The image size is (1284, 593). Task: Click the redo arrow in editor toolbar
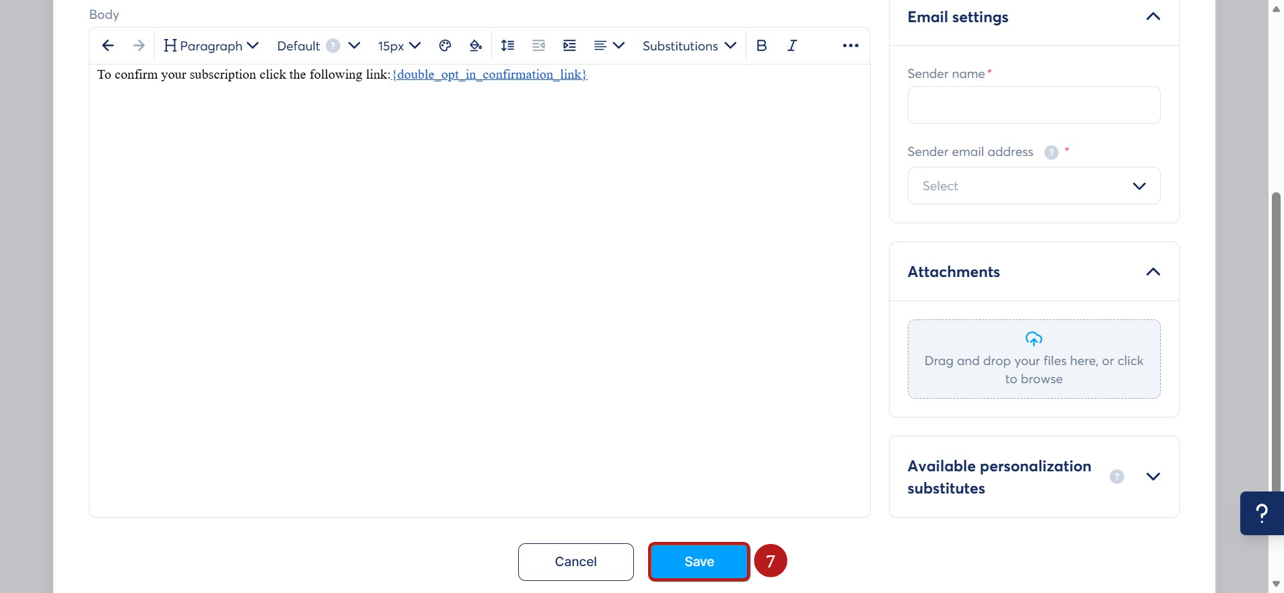[x=139, y=46]
